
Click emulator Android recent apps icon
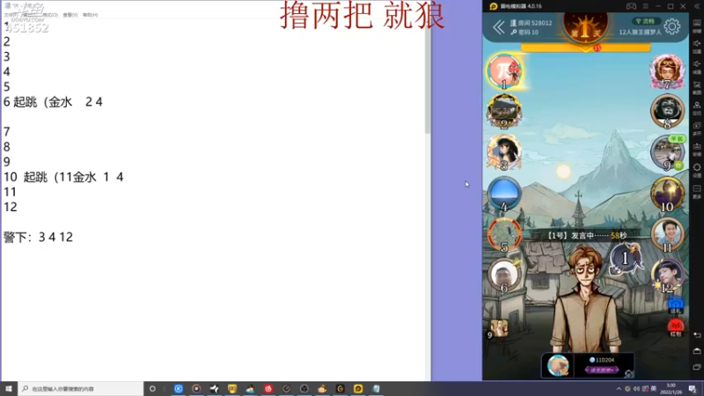coord(697,367)
